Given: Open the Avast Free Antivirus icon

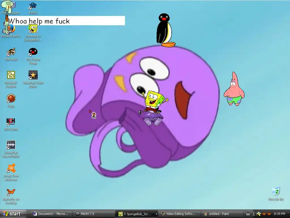Looking at the screenshot, I should tap(11, 172).
